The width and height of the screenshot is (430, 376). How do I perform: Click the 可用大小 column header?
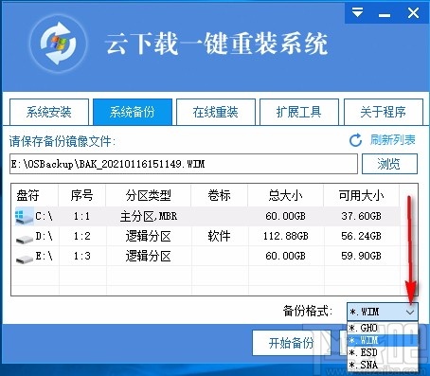[x=362, y=196]
